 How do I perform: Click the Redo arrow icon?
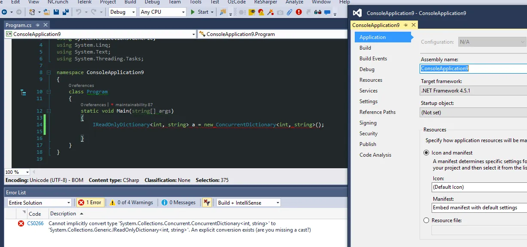[94, 12]
